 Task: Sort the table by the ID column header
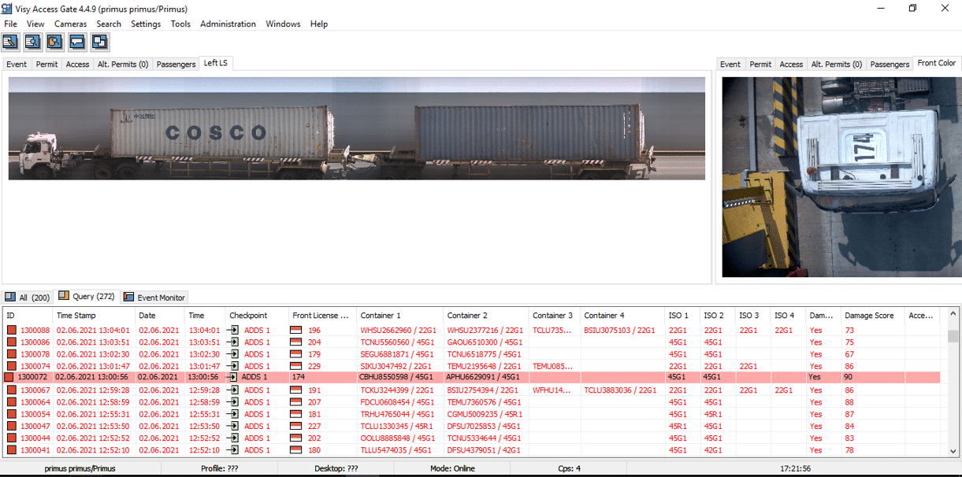point(27,316)
